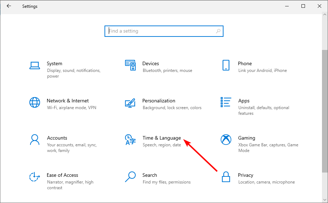Open the Time & Language settings label
This screenshot has height=203, width=328.
(162, 138)
